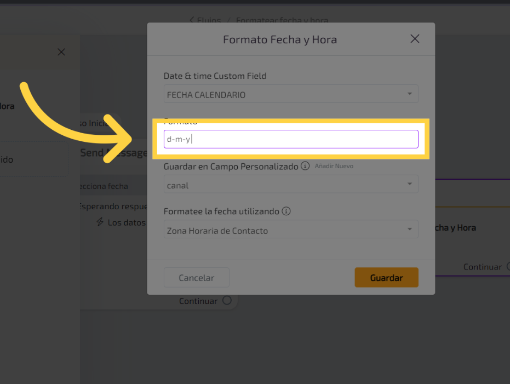Image resolution: width=510 pixels, height=384 pixels.
Task: Open the Zona Horaria de Contacto dropdown
Action: (290, 231)
